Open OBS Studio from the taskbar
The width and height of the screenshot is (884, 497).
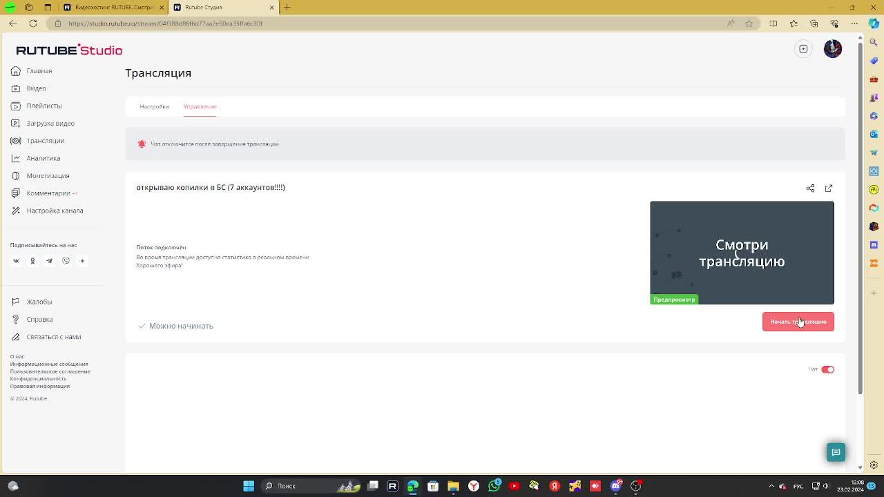(x=636, y=486)
